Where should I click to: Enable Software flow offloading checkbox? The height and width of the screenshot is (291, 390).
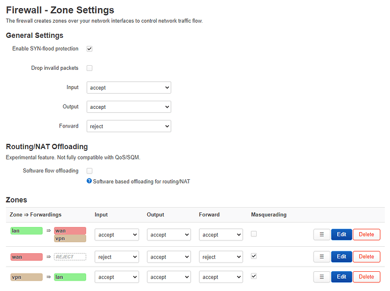(90, 171)
